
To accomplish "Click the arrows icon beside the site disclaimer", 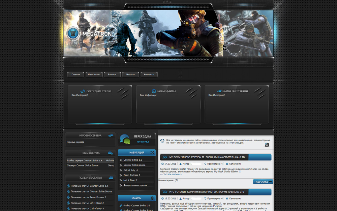I will [x=162, y=141].
